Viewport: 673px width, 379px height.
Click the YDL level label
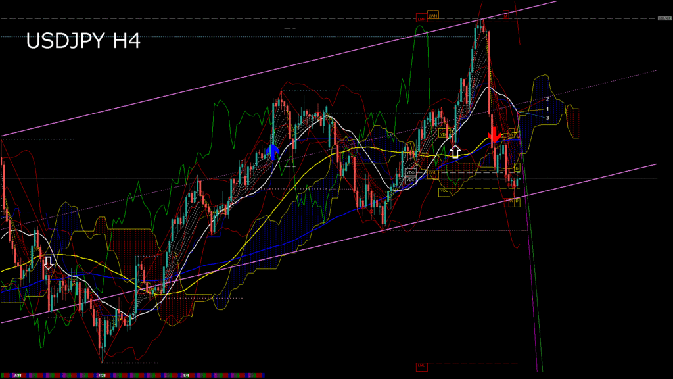[x=444, y=191]
